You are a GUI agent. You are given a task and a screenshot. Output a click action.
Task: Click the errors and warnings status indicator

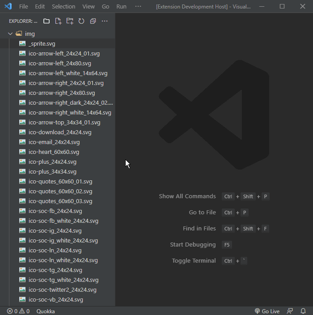[x=18, y=311]
